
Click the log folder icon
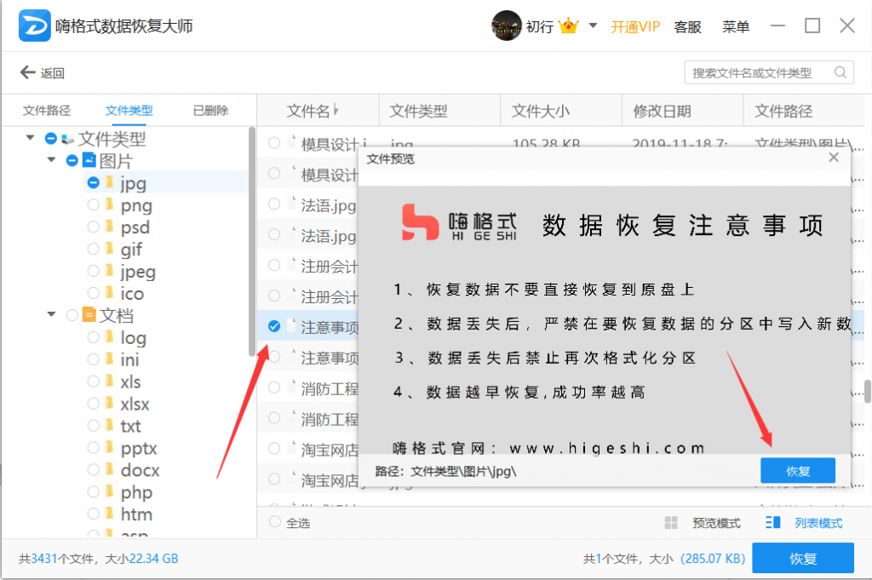click(110, 336)
